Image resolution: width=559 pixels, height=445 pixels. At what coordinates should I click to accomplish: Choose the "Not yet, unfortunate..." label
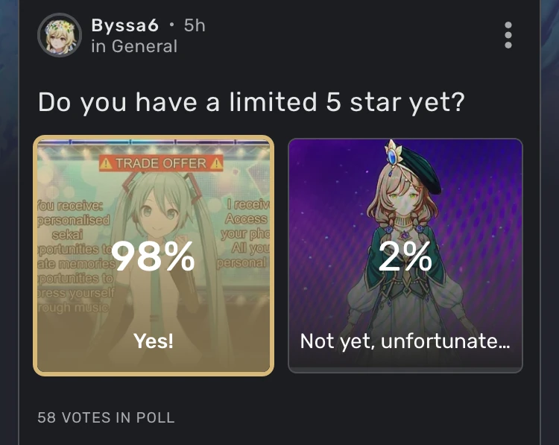click(405, 341)
